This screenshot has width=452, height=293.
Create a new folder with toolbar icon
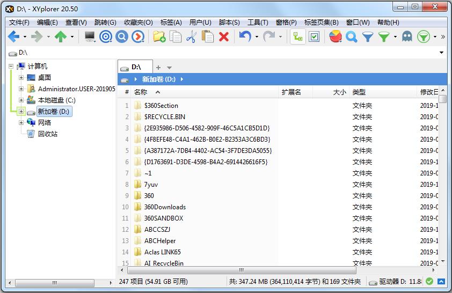coord(159,36)
